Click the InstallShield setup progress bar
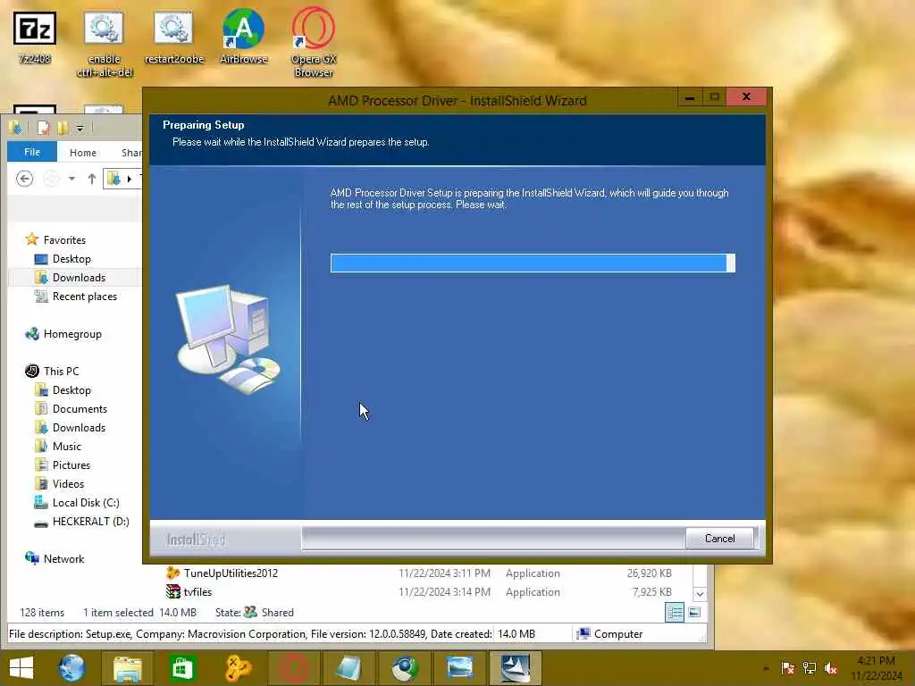 533,264
